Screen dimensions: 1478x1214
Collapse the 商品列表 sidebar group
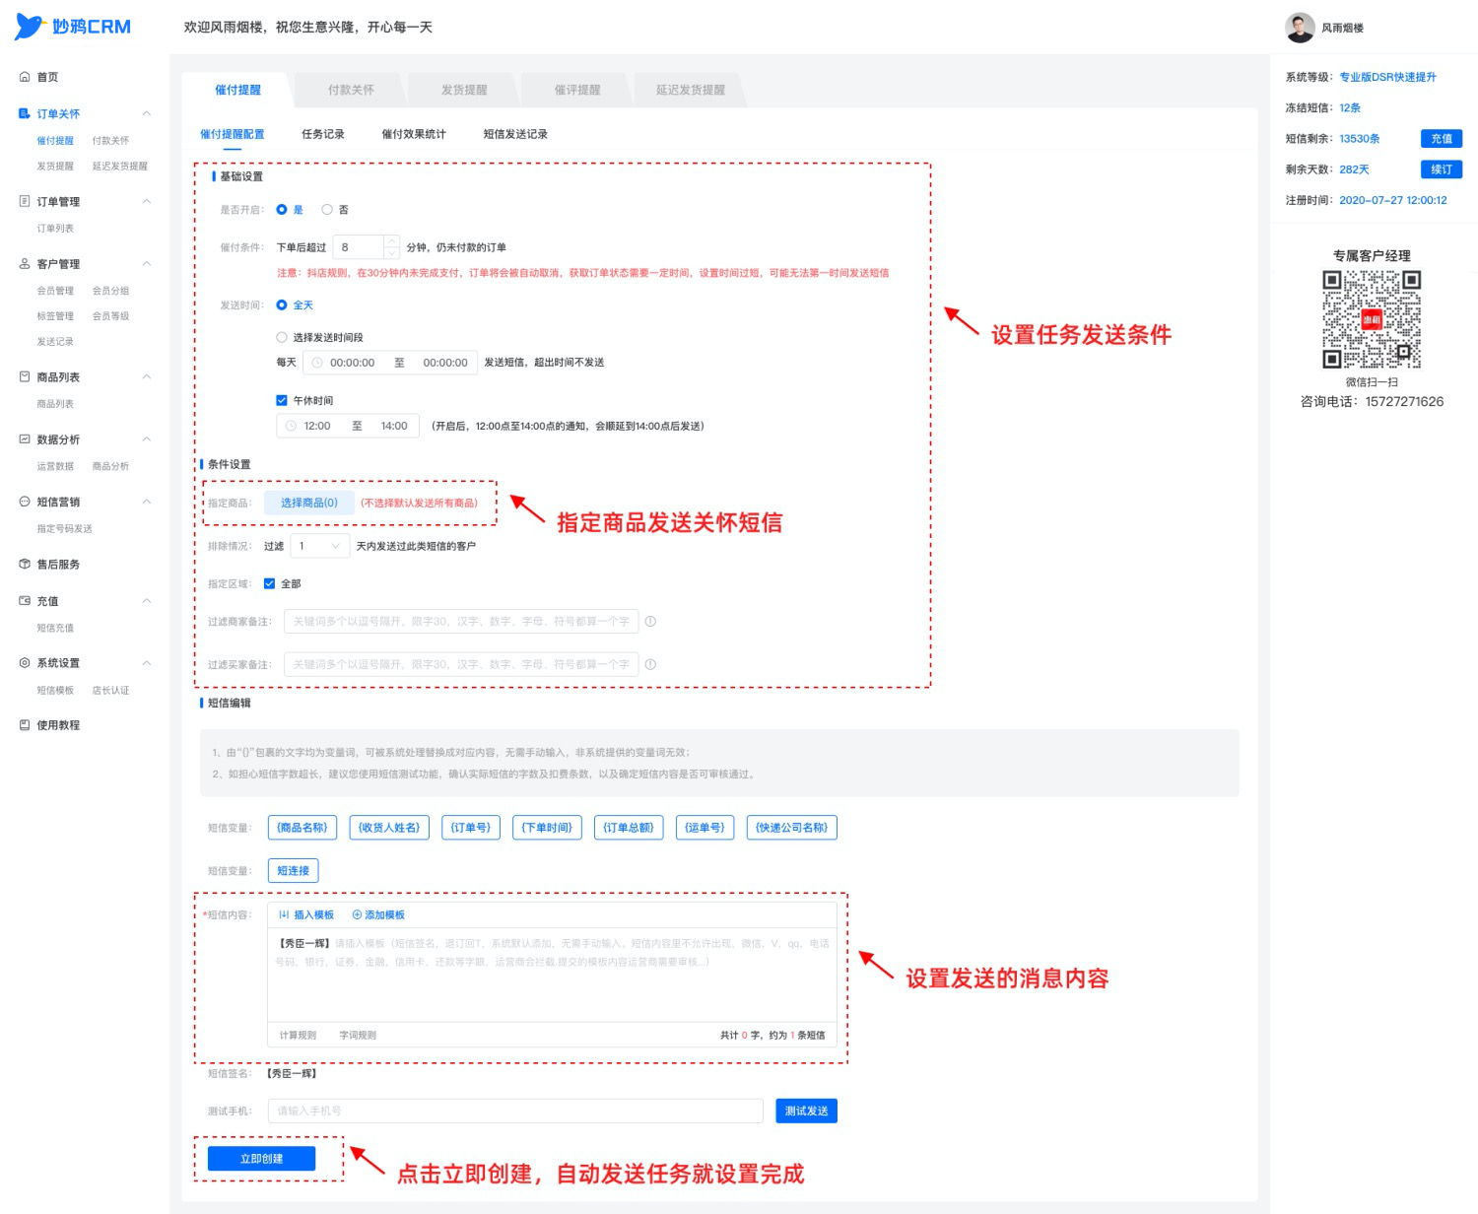[147, 376]
